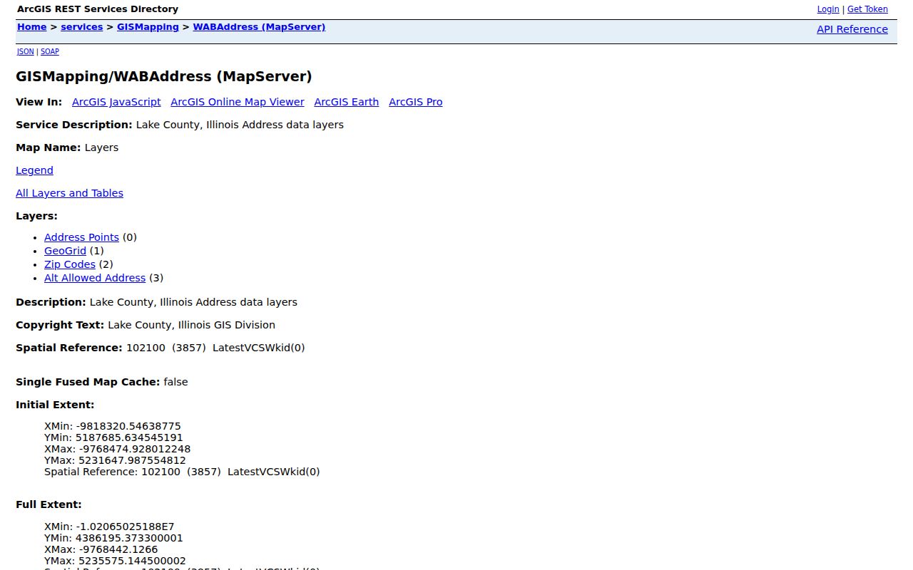Open the services breadcrumb link
Screen dimensions: 913x570
coord(82,27)
